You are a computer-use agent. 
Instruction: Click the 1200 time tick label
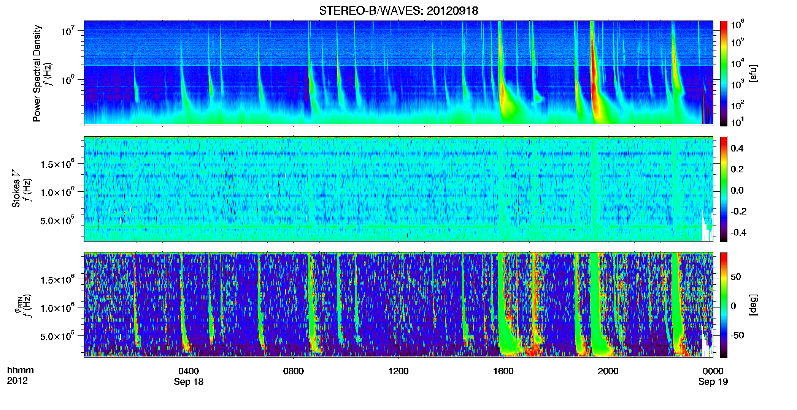pyautogui.click(x=398, y=371)
